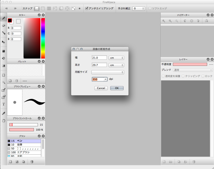Enable radial line snap
214x169 pixels.
[61, 9]
